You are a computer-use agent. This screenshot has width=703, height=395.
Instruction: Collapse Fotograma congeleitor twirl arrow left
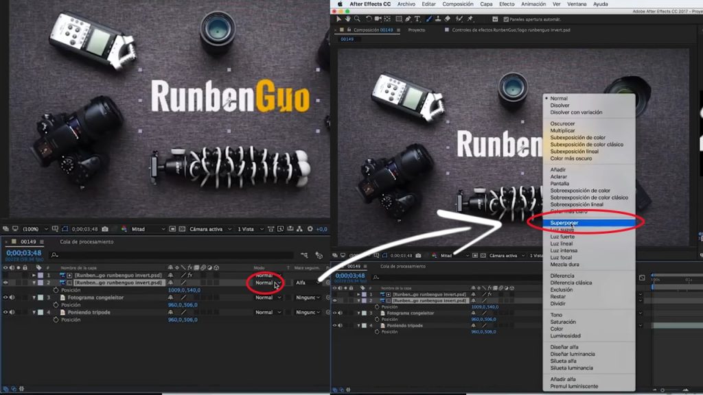coord(34,298)
